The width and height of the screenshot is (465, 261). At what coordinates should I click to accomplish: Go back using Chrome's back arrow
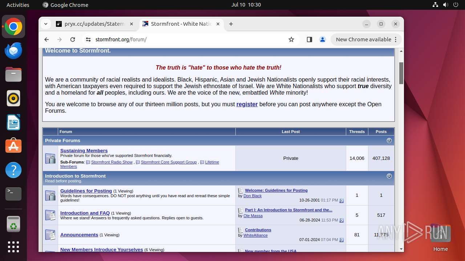46,40
